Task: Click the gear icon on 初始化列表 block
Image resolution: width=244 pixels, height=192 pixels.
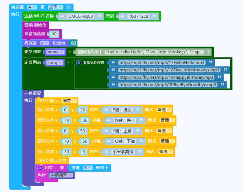Action: (x=79, y=62)
